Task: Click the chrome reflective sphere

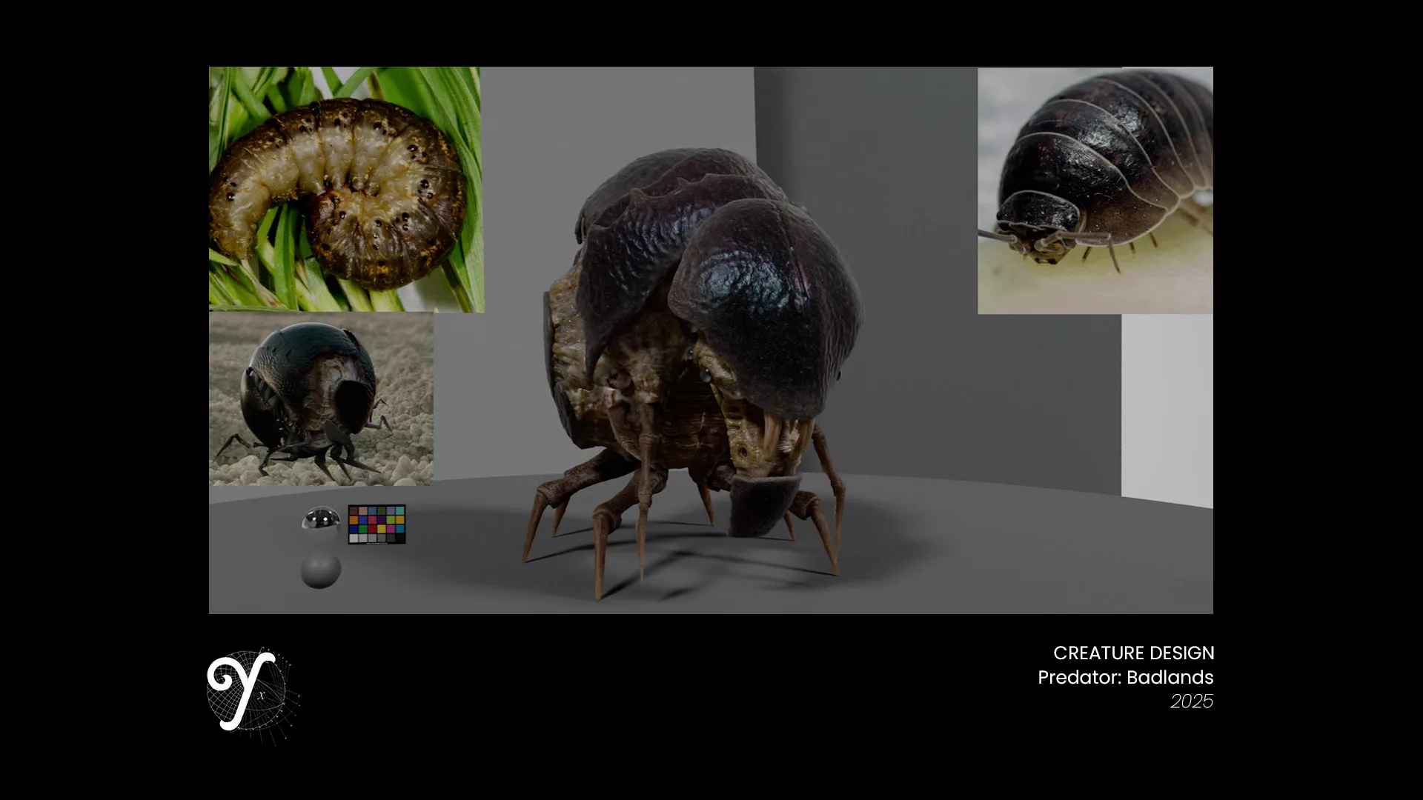Action: [321, 519]
